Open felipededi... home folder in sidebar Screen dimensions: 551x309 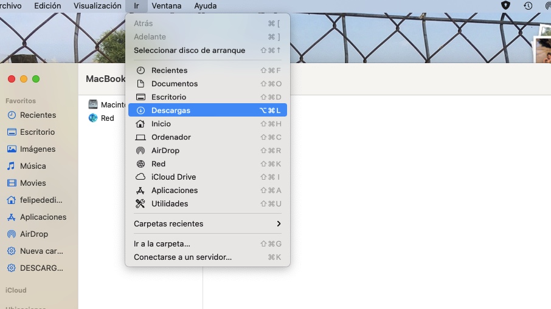pos(41,200)
